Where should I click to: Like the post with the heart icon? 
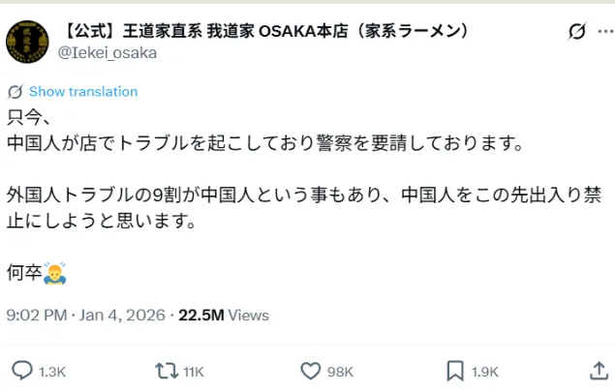pyautogui.click(x=310, y=370)
